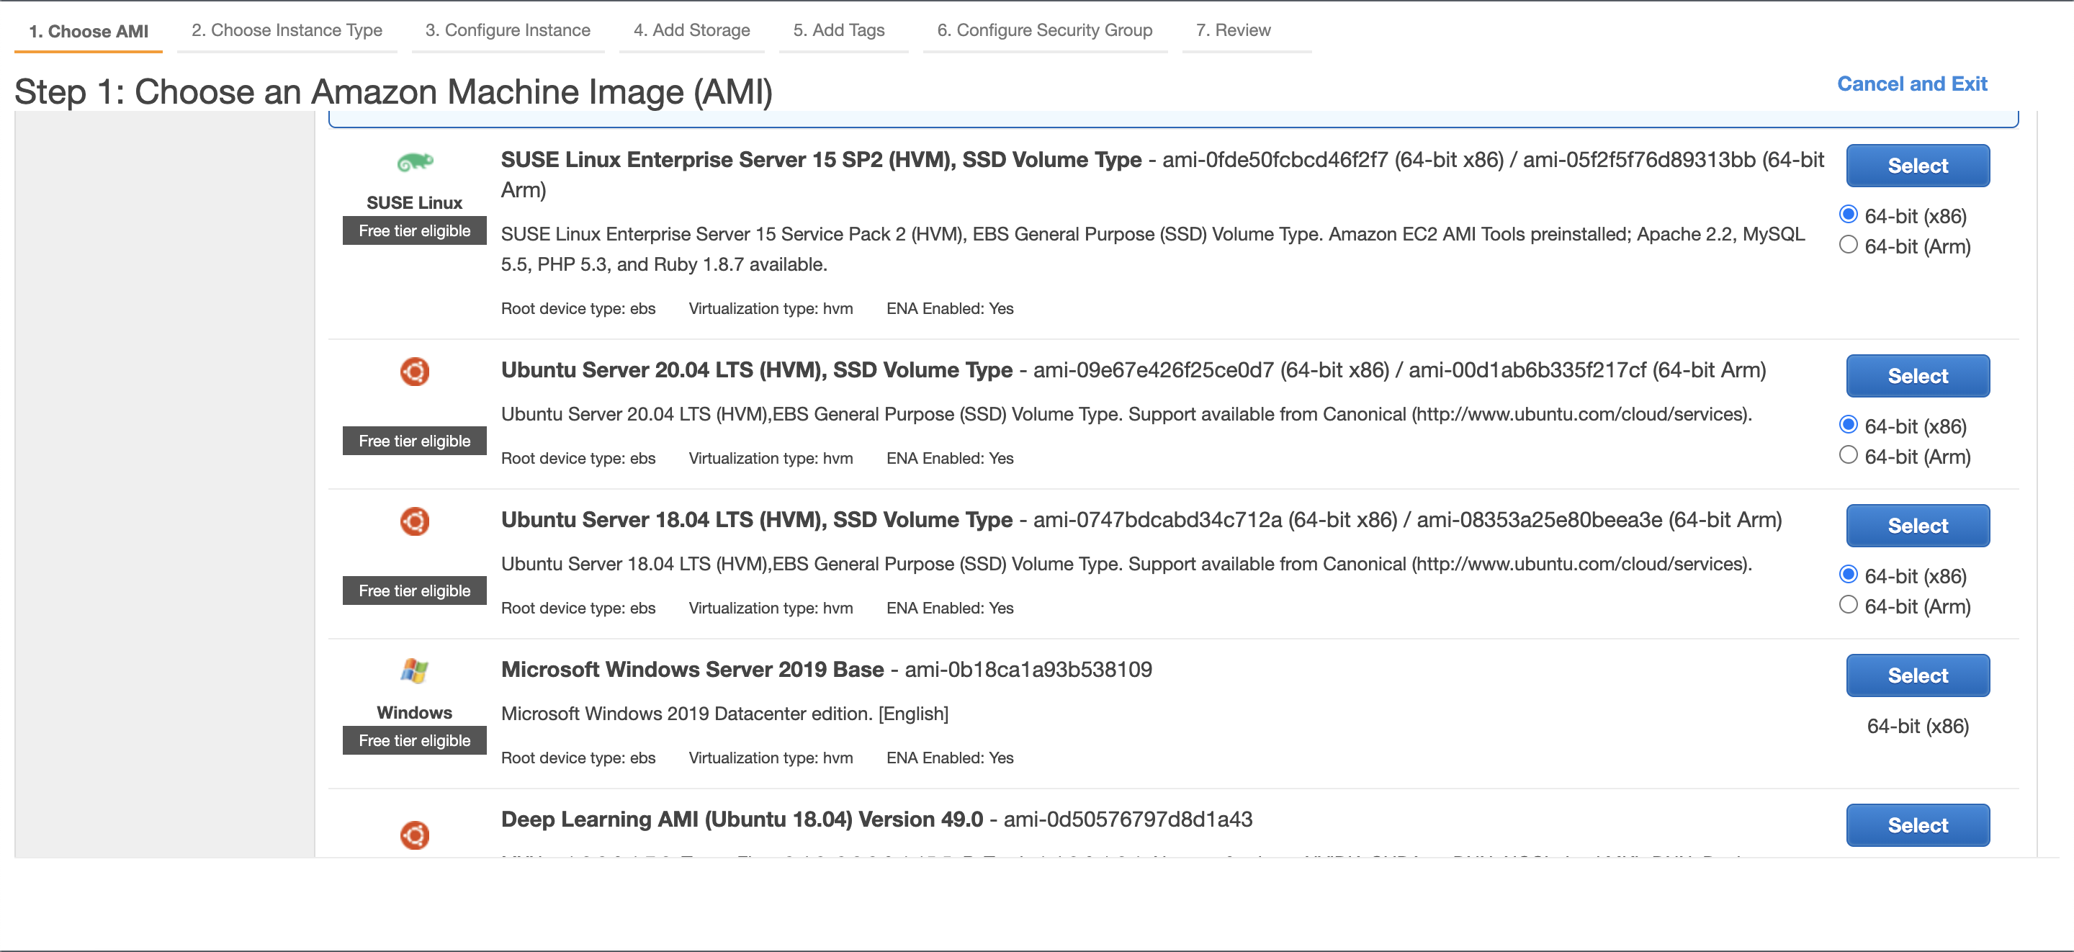Select the Microsoft Windows Server 2019 Base AMI
The width and height of the screenshot is (2074, 952).
[1918, 675]
